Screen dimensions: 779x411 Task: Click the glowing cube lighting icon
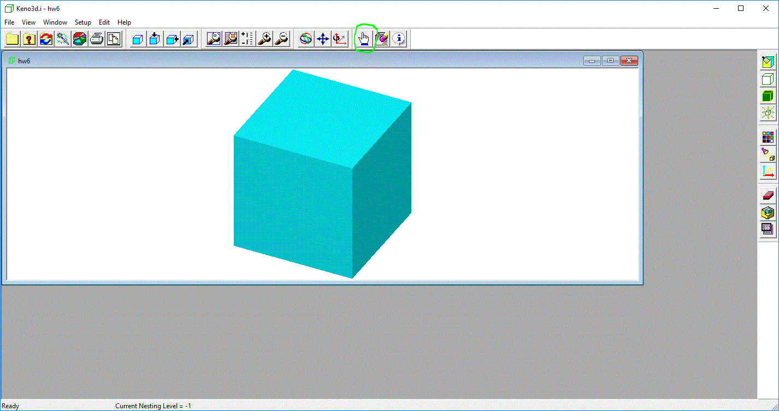coord(768,113)
